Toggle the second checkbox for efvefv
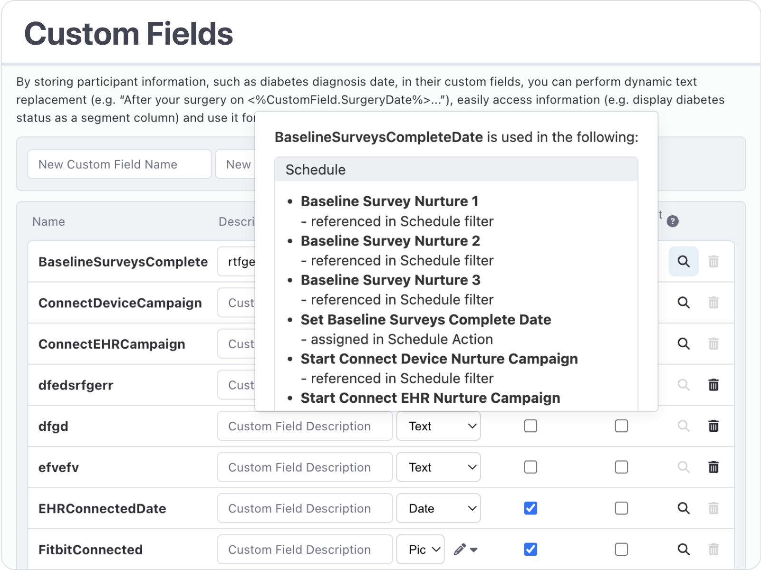761x570 pixels. click(x=621, y=467)
